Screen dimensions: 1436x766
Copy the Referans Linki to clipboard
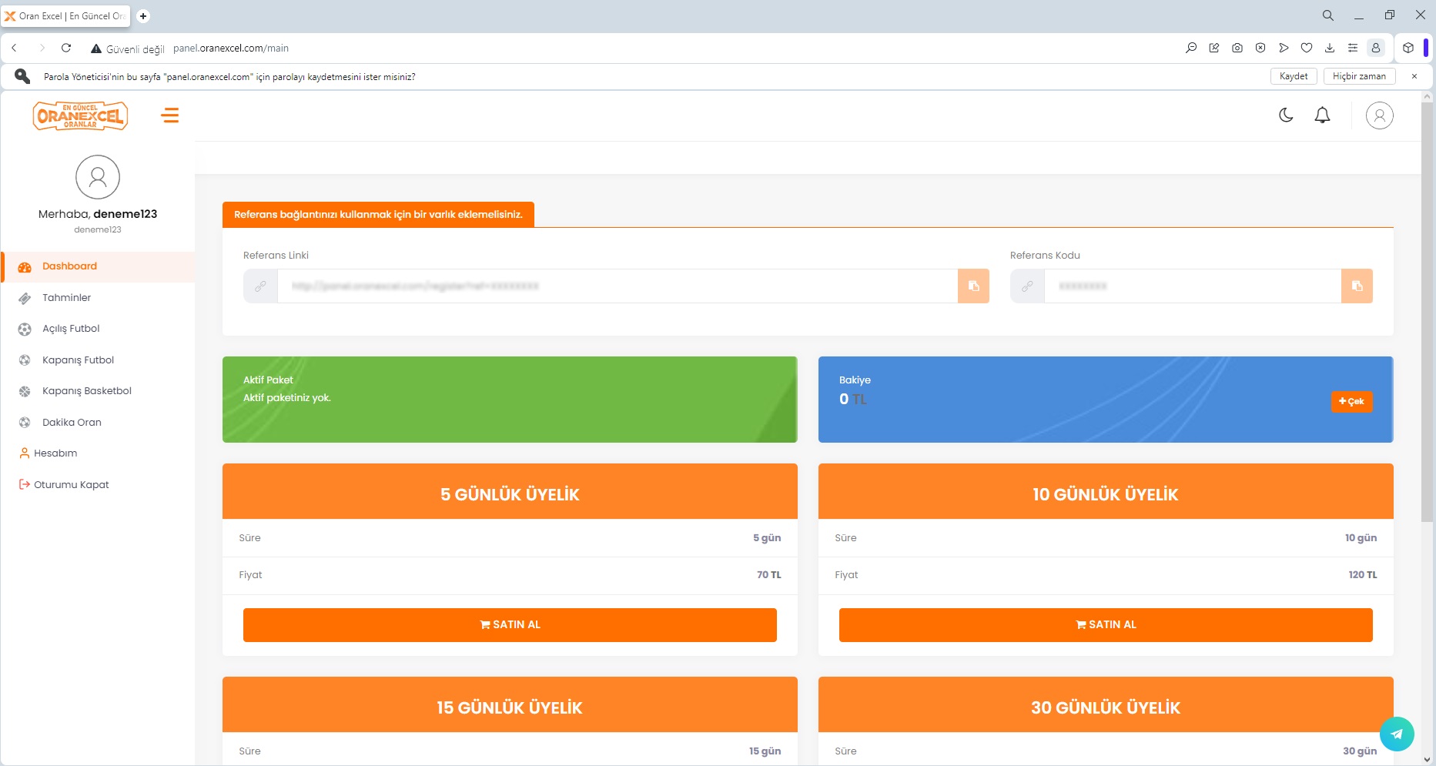[973, 286]
